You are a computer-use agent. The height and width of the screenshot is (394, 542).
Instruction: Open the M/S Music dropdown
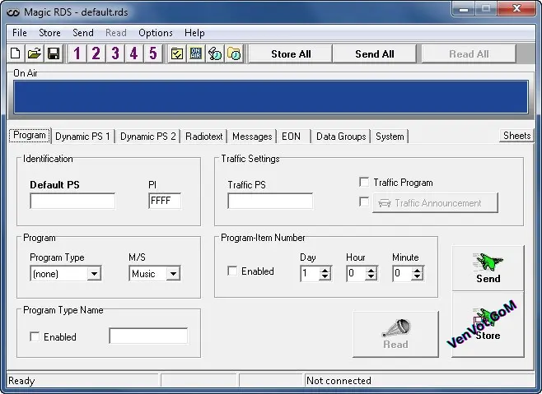(x=173, y=274)
